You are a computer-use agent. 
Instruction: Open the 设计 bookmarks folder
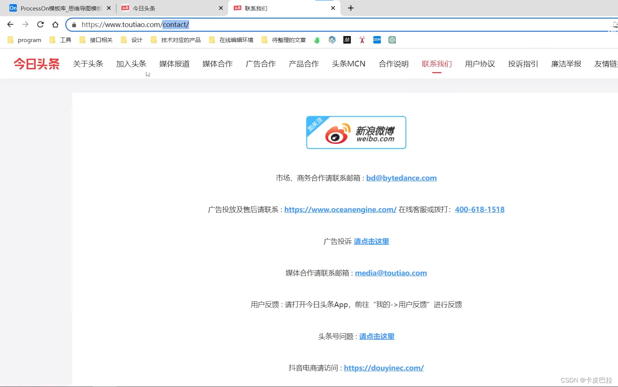[x=132, y=40]
